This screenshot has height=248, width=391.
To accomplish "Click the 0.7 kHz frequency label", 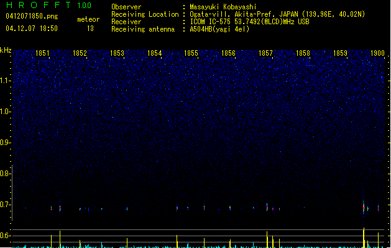I will point(5,205).
